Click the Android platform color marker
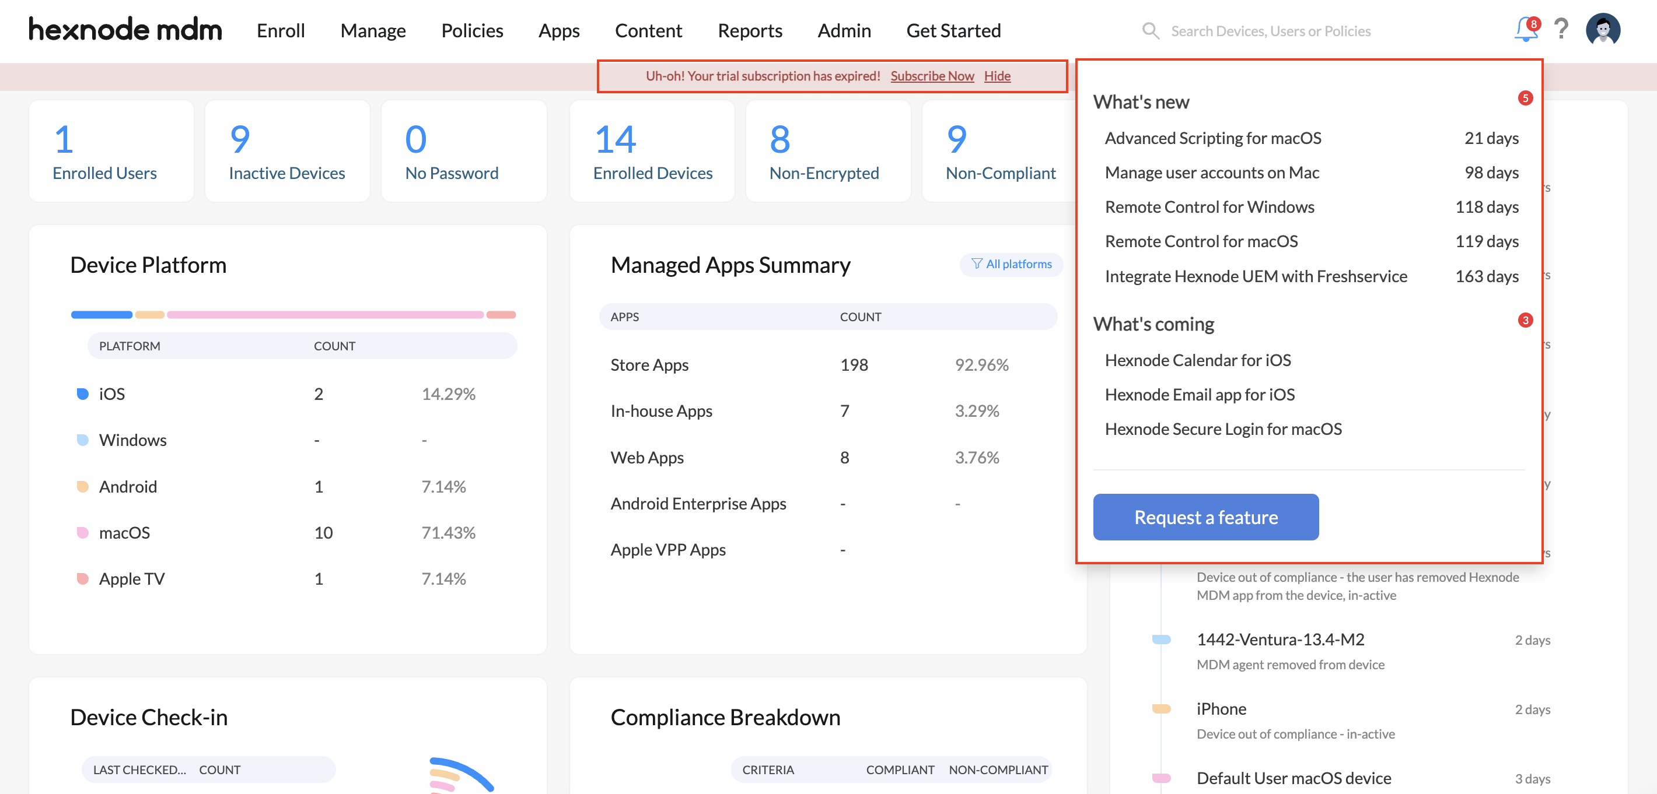The width and height of the screenshot is (1657, 794). click(82, 486)
